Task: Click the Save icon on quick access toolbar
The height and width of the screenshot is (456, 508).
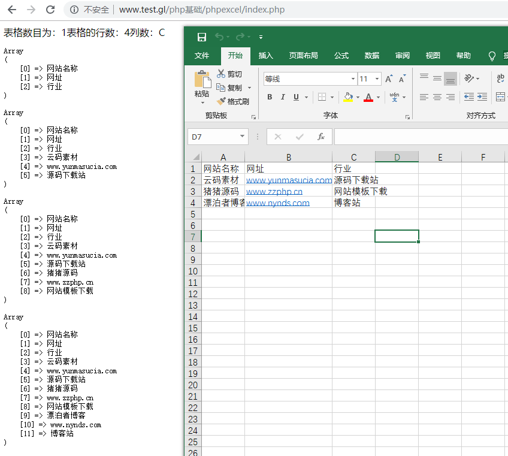Action: pos(202,36)
